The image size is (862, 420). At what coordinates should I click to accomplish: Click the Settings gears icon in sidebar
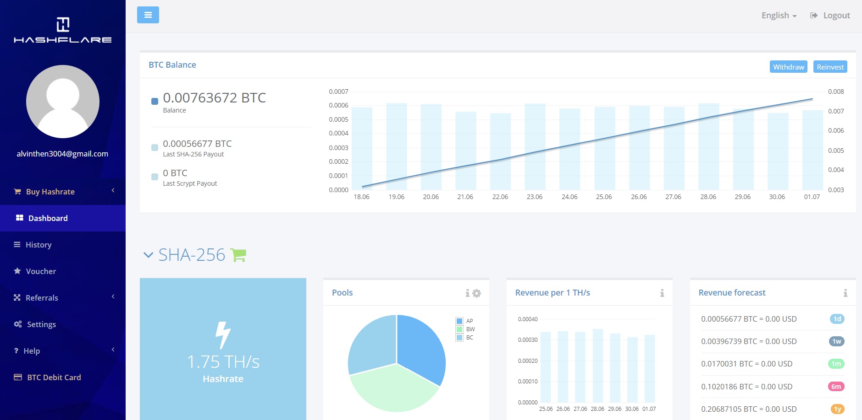click(18, 324)
